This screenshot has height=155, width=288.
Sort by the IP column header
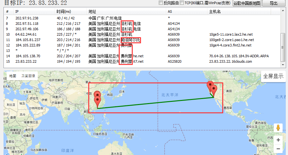pos(17,11)
